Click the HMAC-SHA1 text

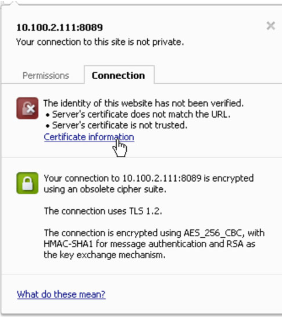(68, 244)
